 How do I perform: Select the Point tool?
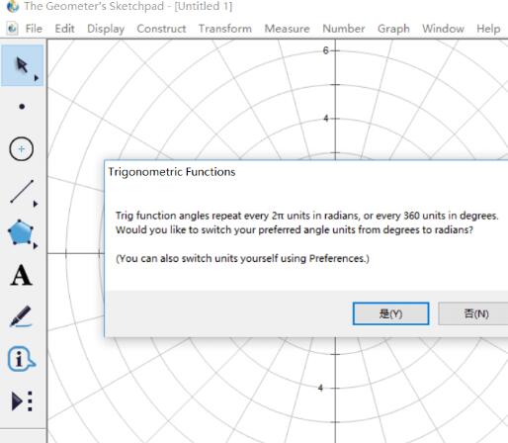[22, 107]
